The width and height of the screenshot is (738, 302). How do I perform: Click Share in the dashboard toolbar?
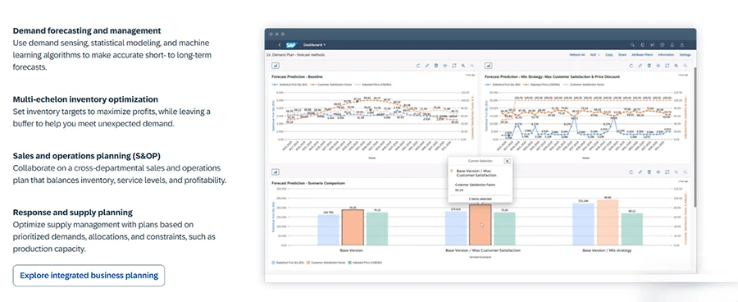point(622,55)
